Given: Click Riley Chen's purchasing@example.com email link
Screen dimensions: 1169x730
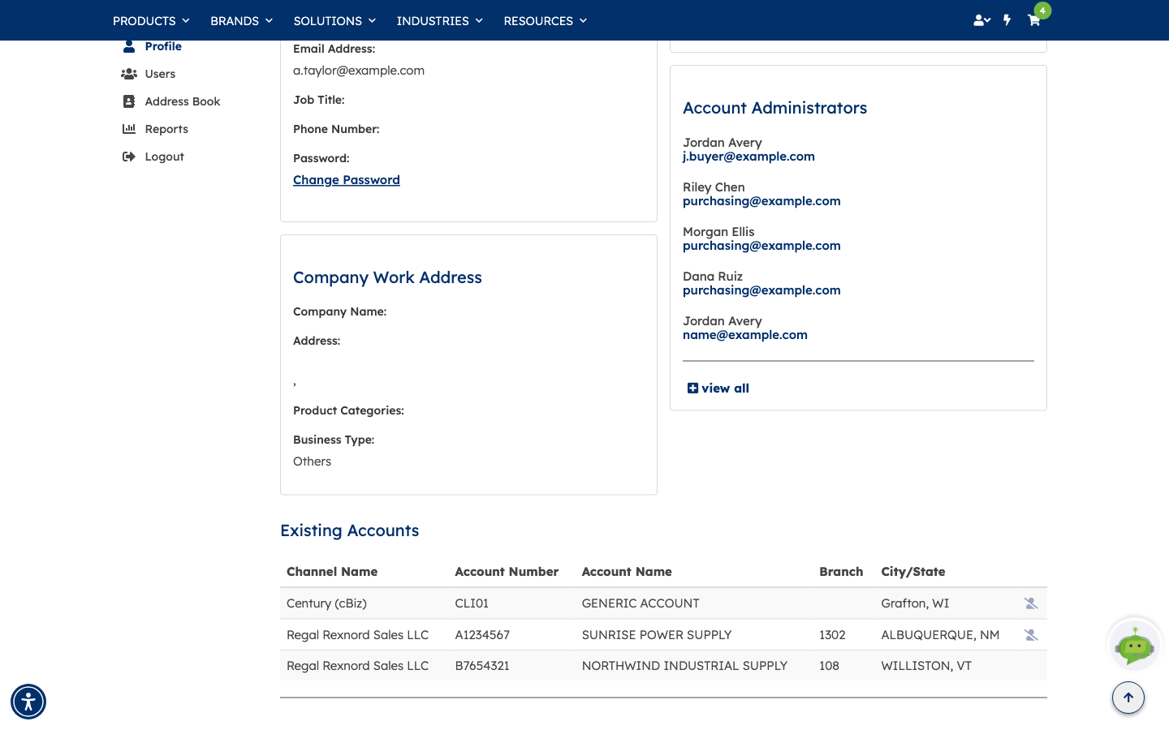Looking at the screenshot, I should (x=761, y=201).
